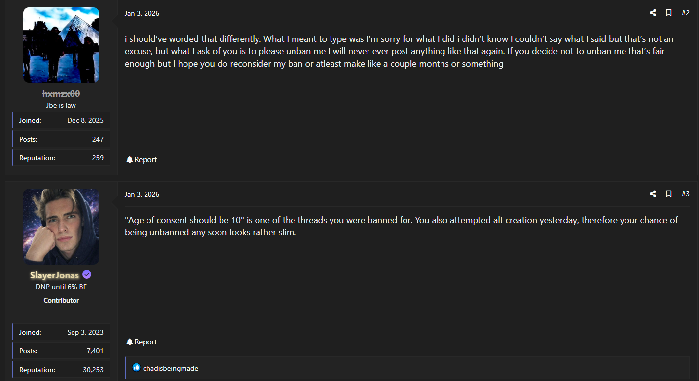This screenshot has width=699, height=381.
Task: Open hxmzx00's profile via username
Action: [x=61, y=94]
